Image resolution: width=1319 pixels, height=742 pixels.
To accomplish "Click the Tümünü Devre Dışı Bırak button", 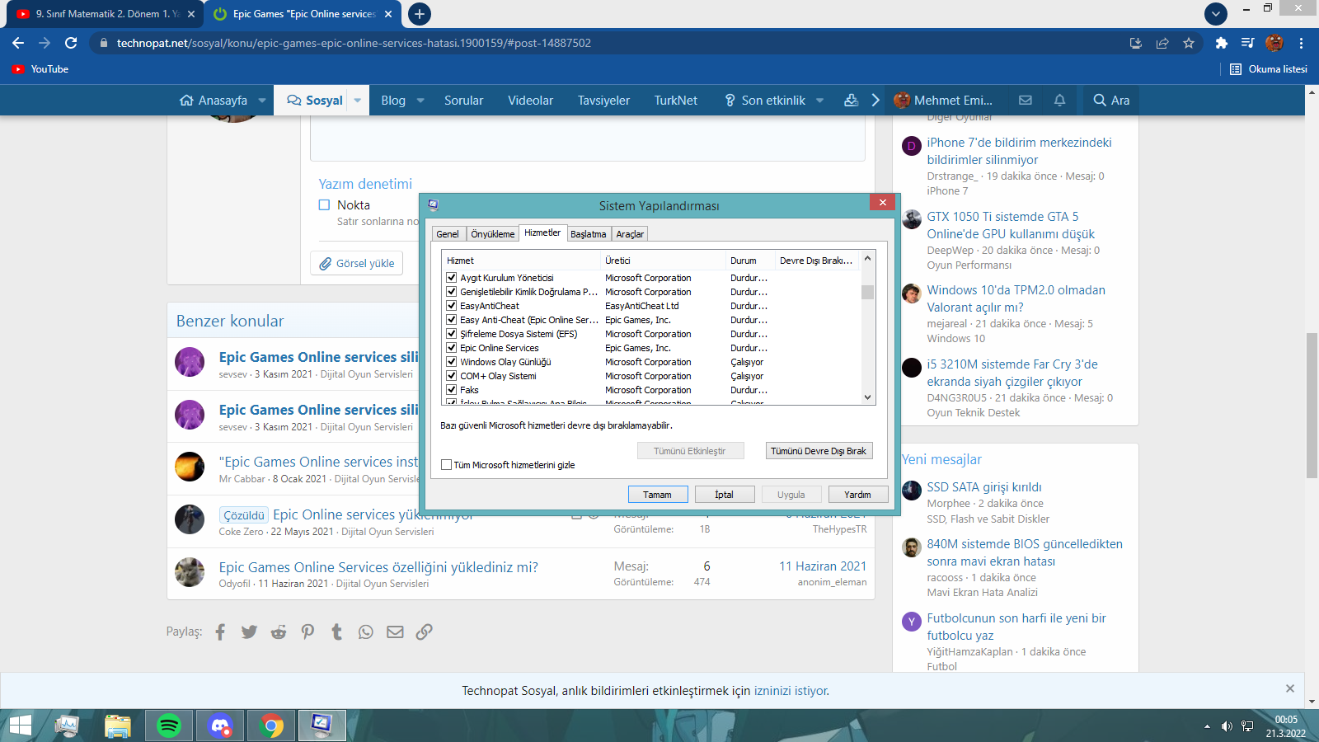I will 819,451.
